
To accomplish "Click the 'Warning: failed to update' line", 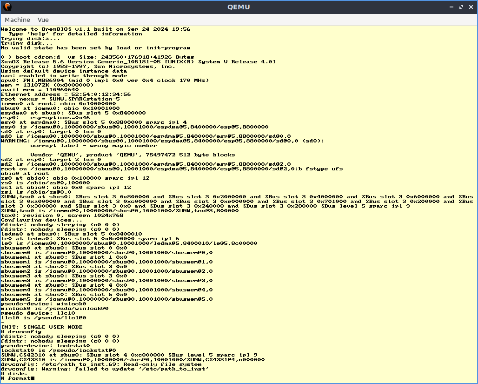I will [x=105, y=369].
